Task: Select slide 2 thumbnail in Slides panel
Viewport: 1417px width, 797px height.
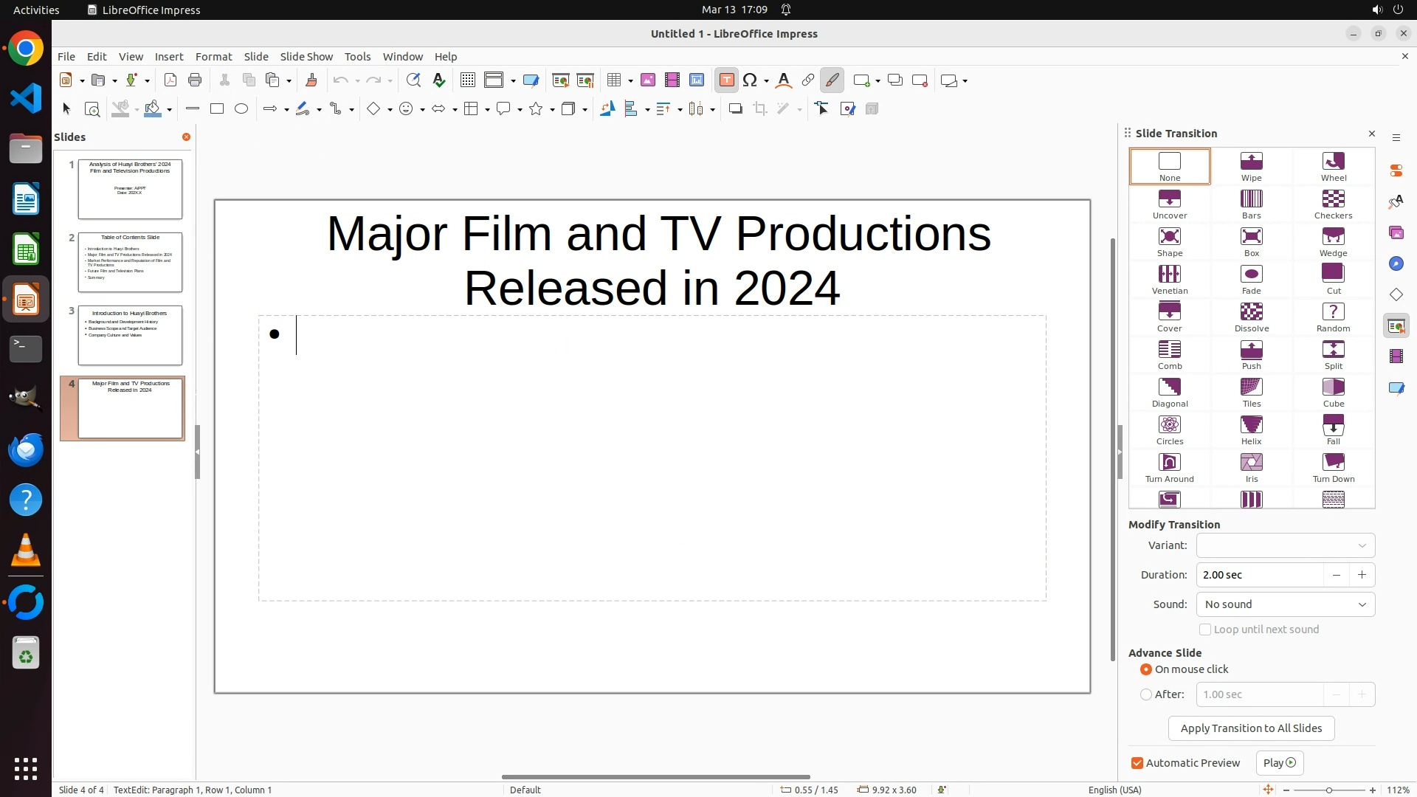Action: tap(130, 262)
